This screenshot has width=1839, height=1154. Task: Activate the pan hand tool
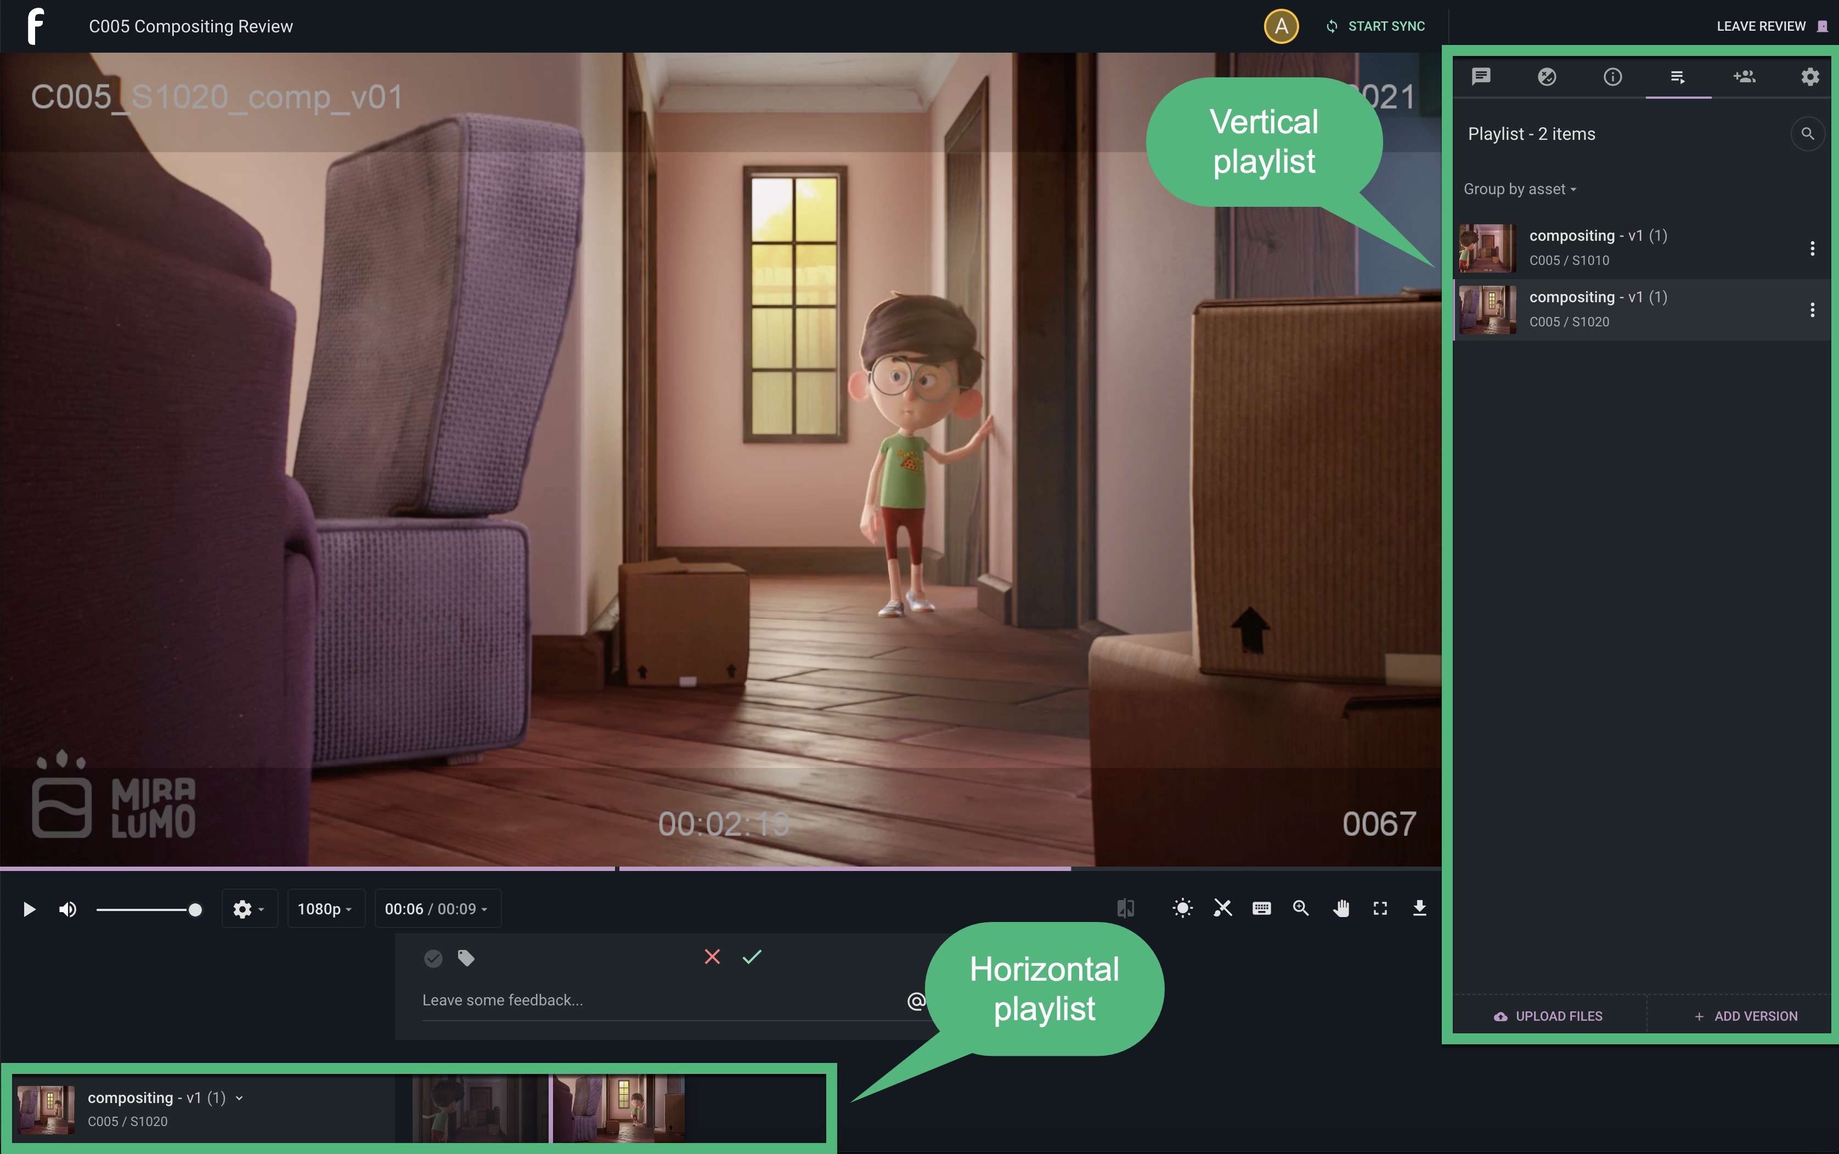click(1341, 908)
